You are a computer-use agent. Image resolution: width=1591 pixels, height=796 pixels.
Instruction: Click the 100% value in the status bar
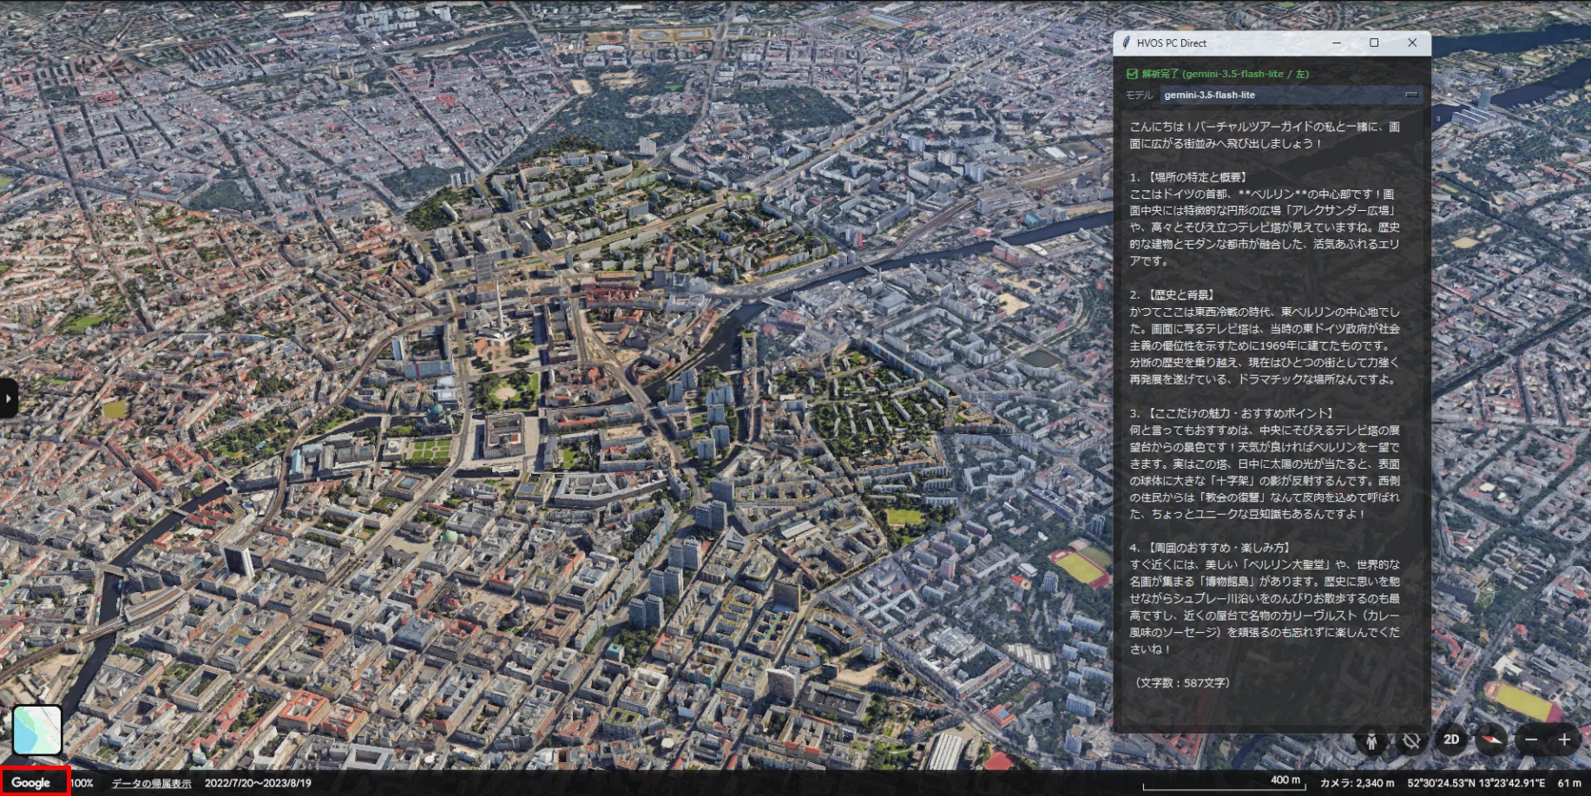coord(82,783)
